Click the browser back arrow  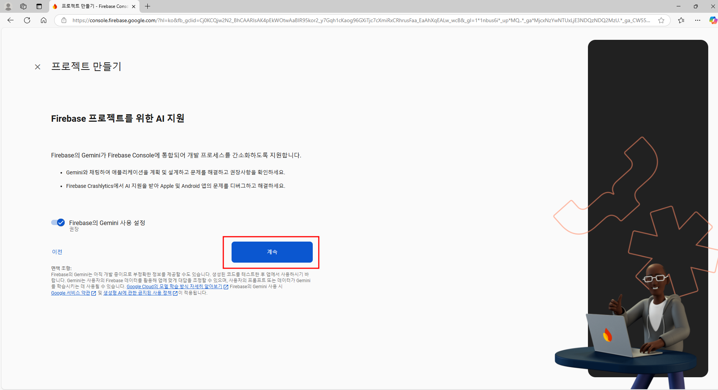point(11,20)
